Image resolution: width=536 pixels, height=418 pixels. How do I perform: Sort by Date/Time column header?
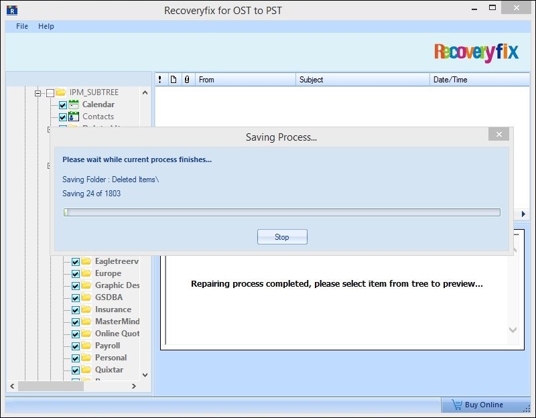[479, 80]
